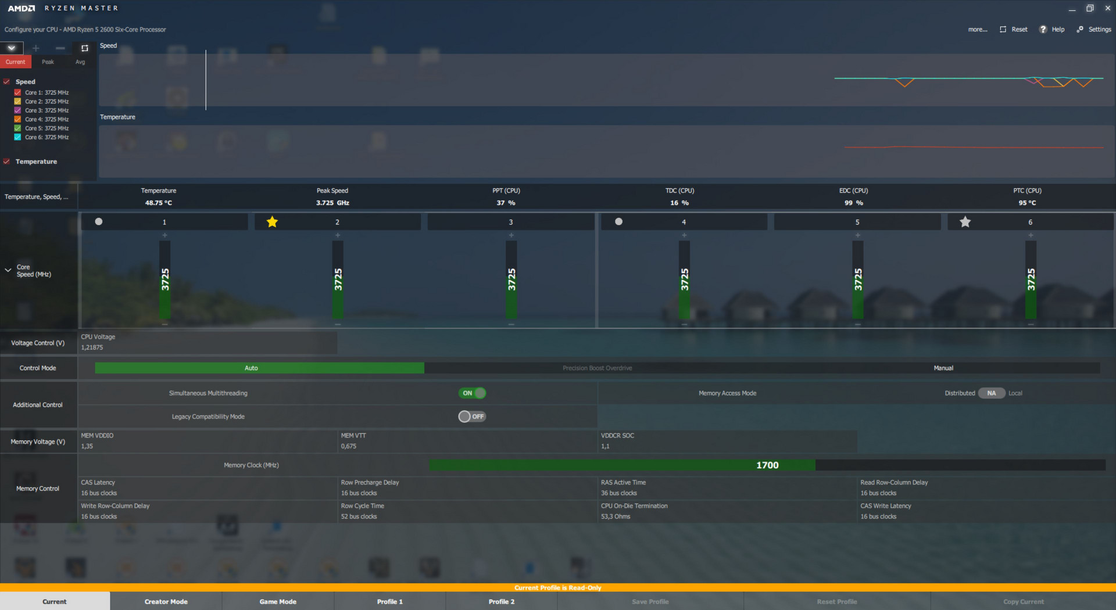
Task: Select Manual control mode
Action: (x=943, y=368)
